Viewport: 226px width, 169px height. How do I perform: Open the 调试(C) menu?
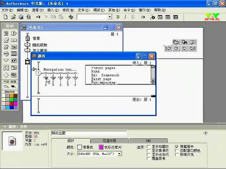tap(99, 10)
